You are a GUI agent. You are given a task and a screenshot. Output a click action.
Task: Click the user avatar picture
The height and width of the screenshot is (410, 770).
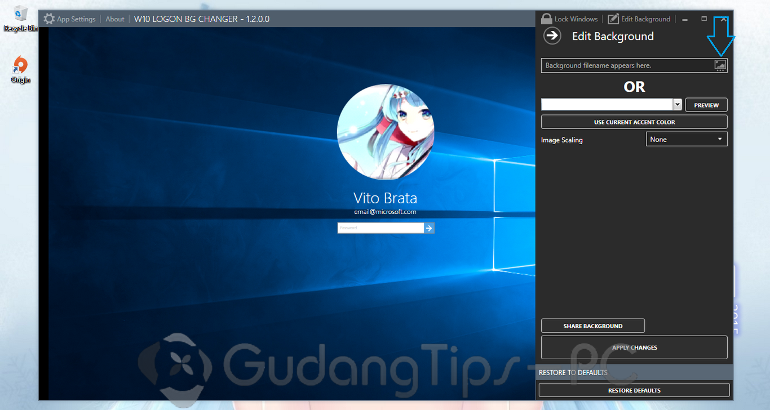[386, 133]
